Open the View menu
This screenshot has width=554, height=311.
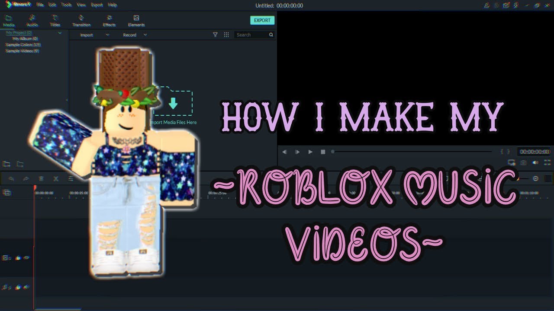[x=81, y=5]
